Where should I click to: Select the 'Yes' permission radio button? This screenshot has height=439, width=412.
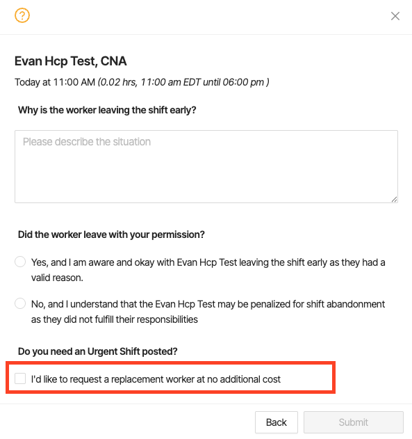pyautogui.click(x=20, y=262)
